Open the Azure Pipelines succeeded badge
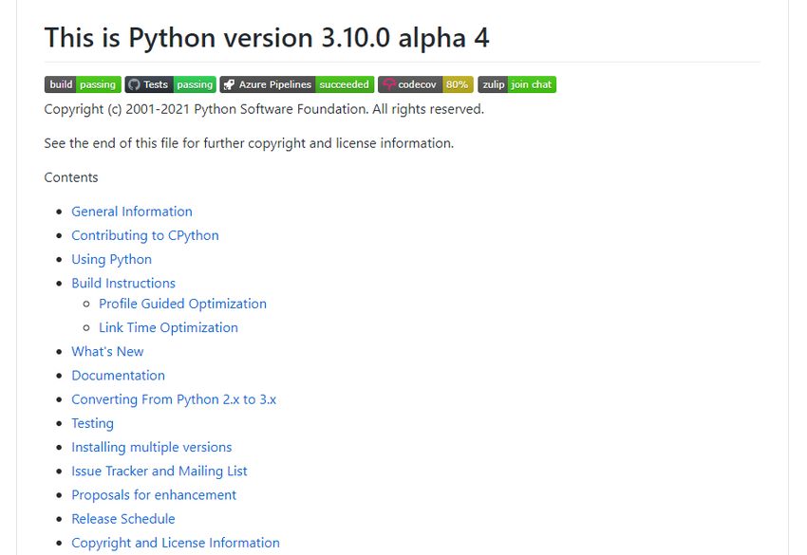Screen dimensions: 807x555 coord(297,84)
